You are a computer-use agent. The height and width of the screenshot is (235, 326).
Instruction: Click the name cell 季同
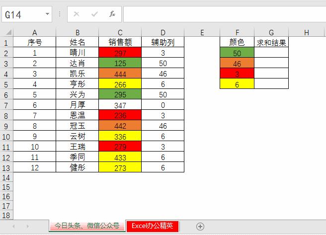coord(78,157)
